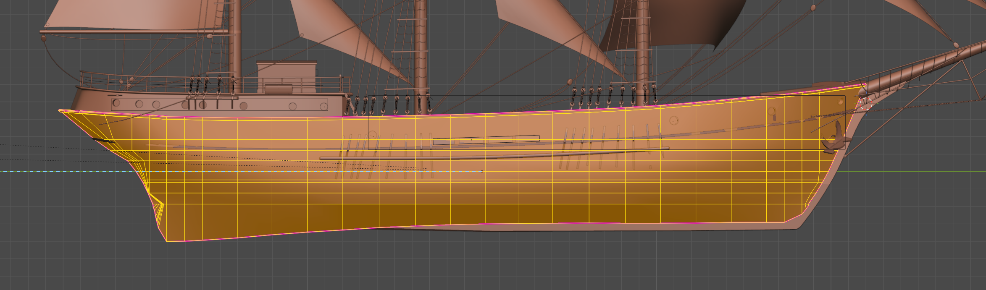Viewport: 986px width, 290px height.
Task: Select the rectangular hatch outline on hull side
Action: pos(486,140)
